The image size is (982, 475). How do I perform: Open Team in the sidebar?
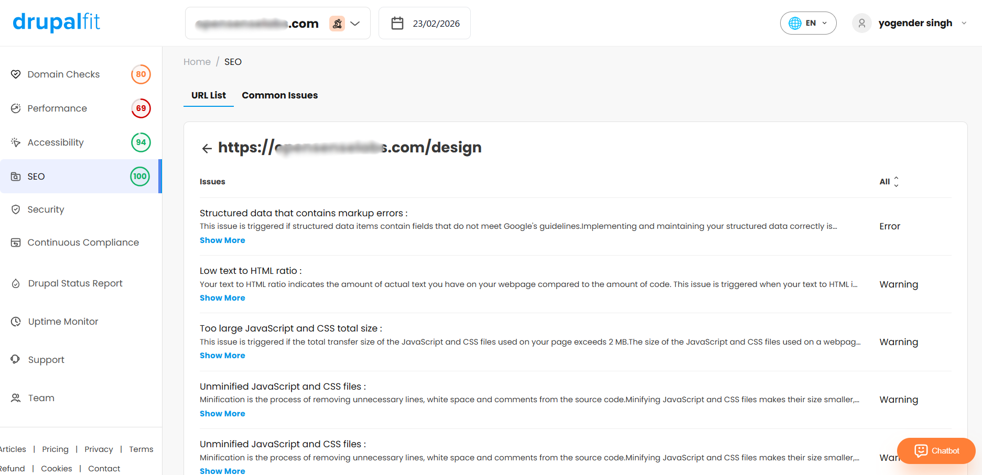click(41, 398)
